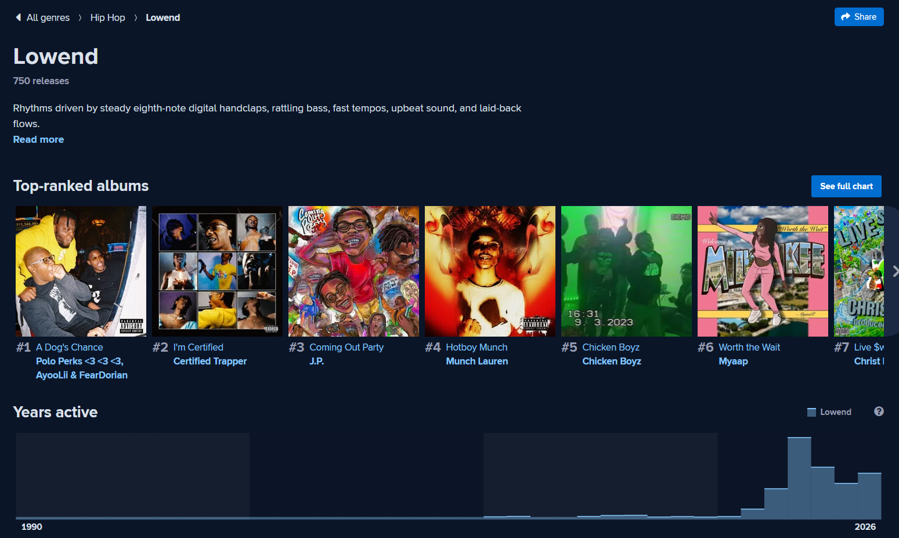Open the #7 album title starting with Live
The height and width of the screenshot is (538, 899).
869,347
